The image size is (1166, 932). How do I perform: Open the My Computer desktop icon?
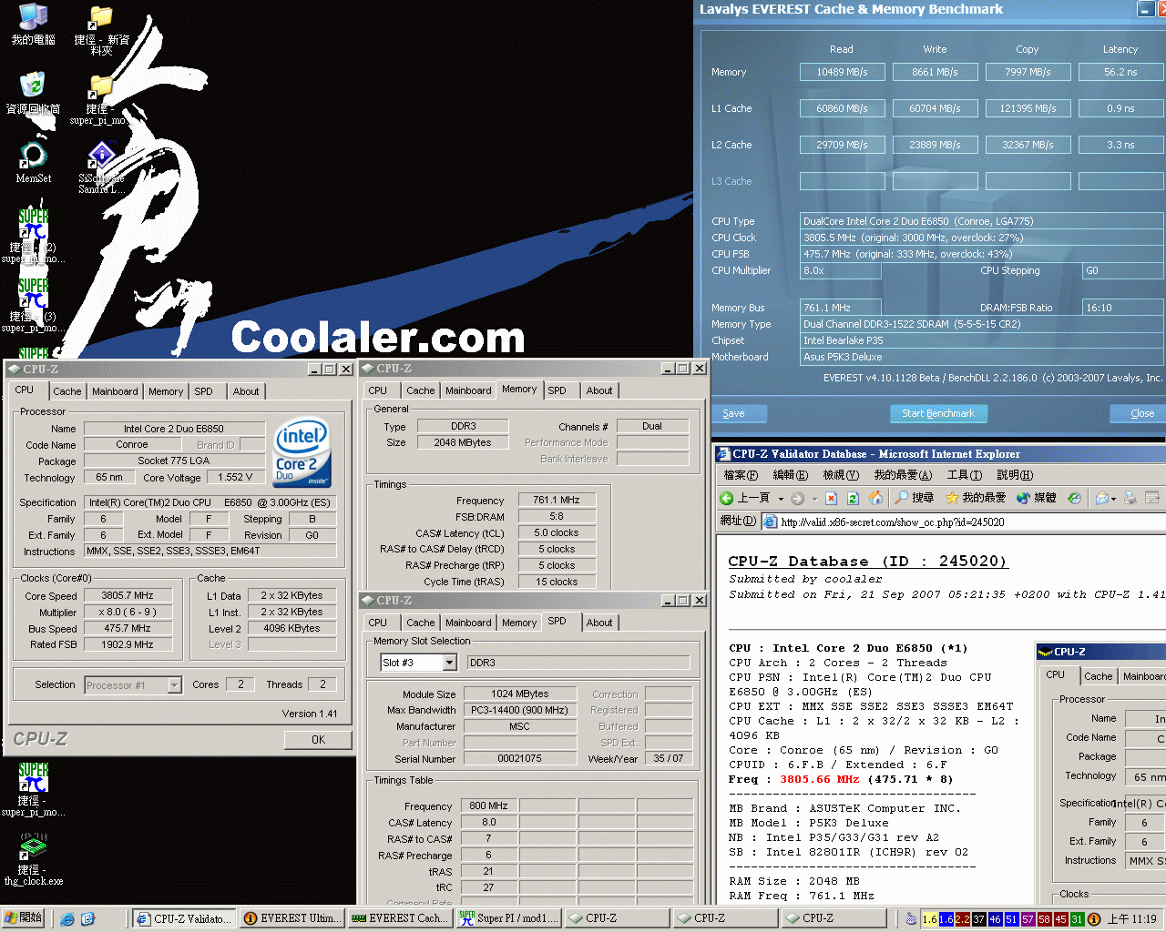tap(34, 25)
